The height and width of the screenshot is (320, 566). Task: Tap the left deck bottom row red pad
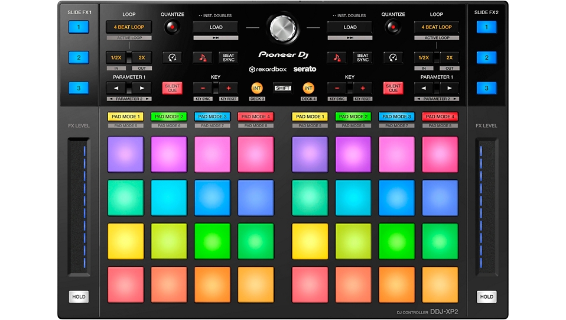coord(126,285)
